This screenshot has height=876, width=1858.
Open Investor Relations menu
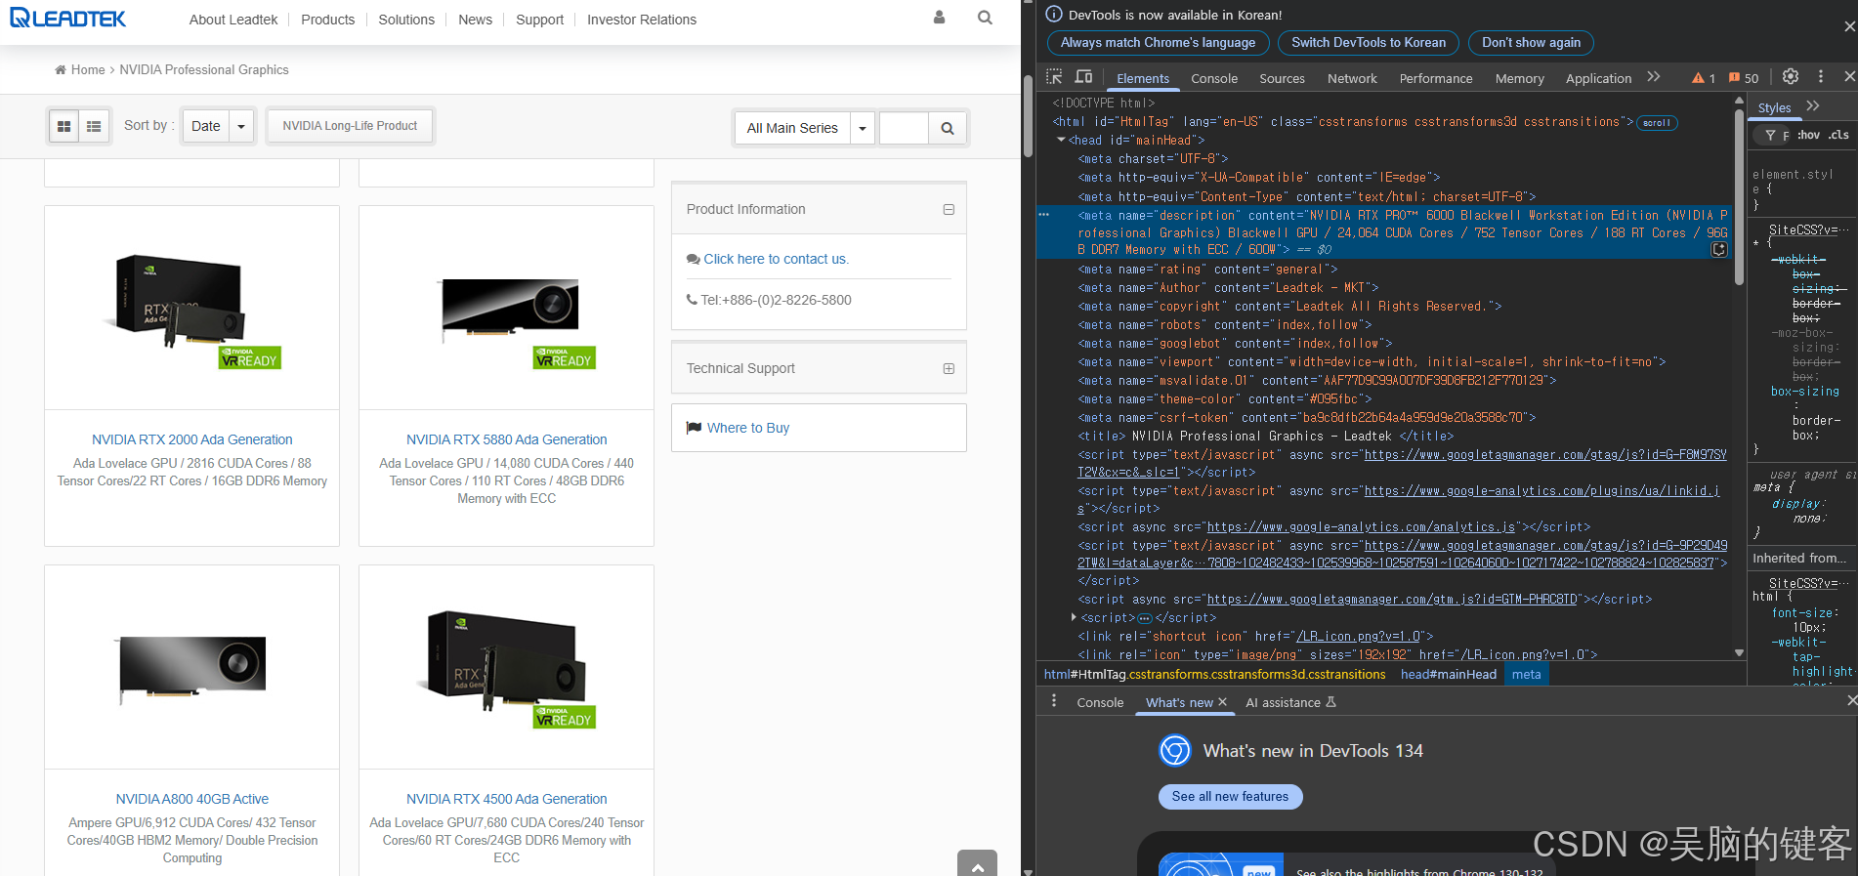pos(642,20)
